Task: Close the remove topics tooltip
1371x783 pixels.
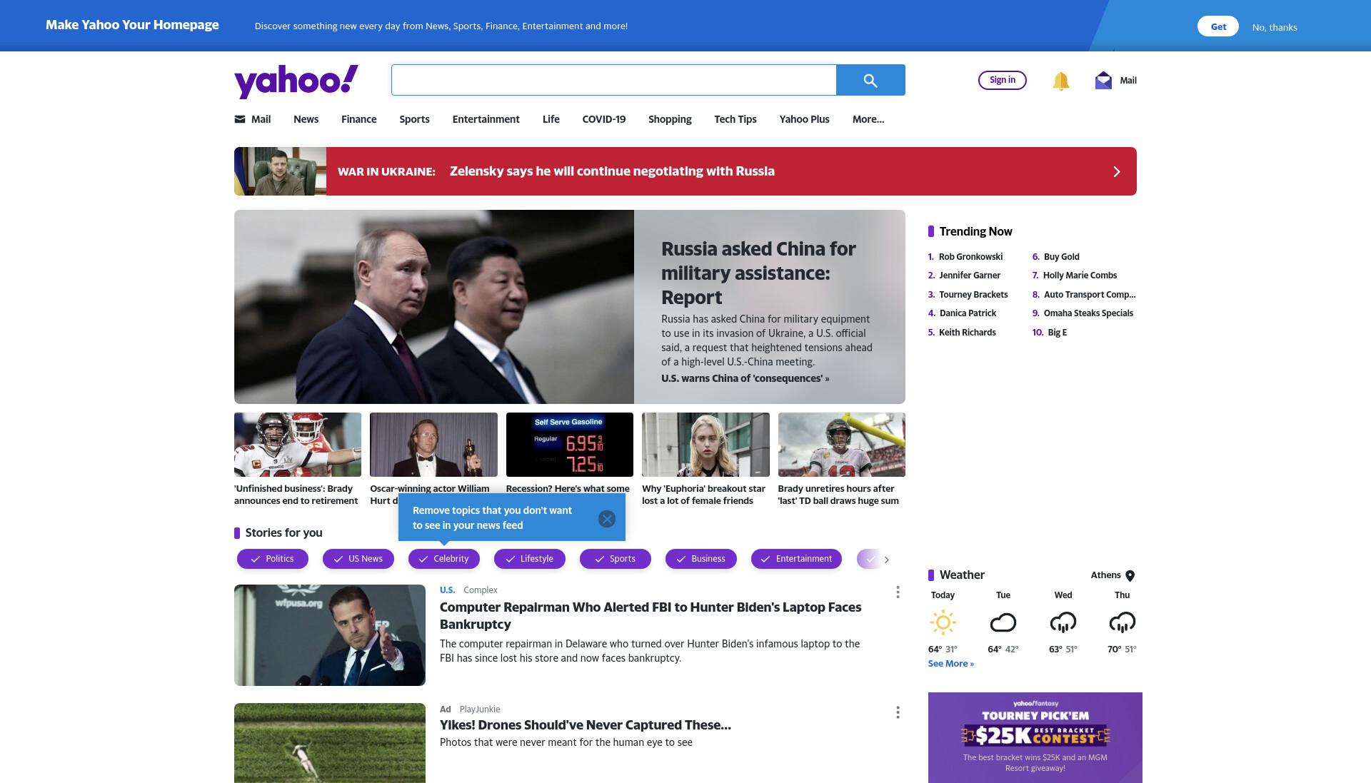Action: point(607,519)
